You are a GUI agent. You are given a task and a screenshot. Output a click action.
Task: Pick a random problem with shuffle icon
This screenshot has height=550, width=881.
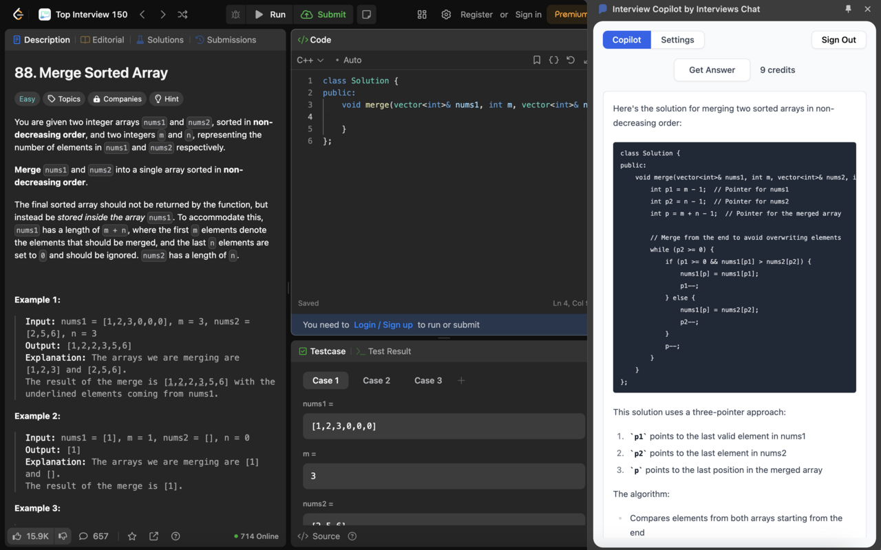[x=182, y=14]
